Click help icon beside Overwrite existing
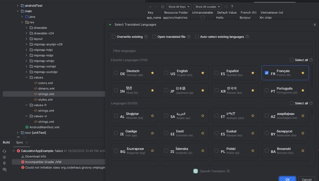The height and width of the screenshot is (181, 319). [x=146, y=37]
